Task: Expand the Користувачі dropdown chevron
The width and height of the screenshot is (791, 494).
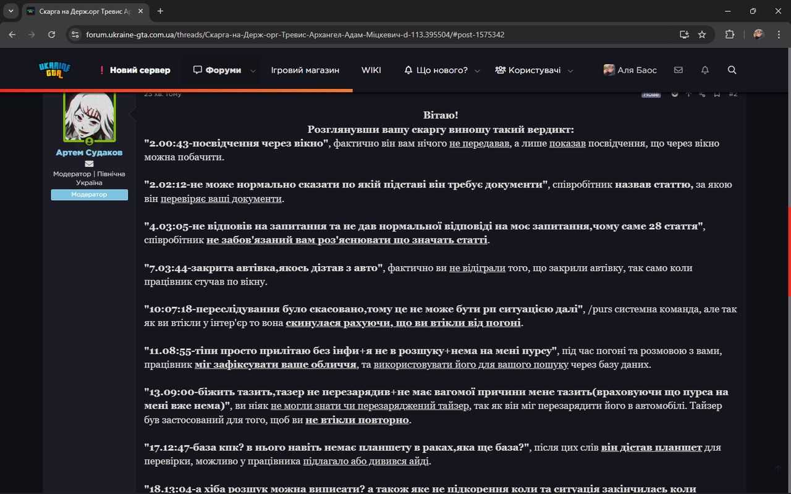Action: [570, 71]
